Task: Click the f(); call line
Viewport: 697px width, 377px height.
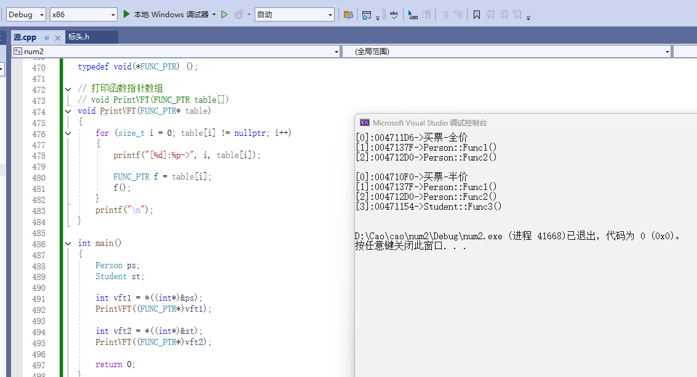Action: point(122,188)
